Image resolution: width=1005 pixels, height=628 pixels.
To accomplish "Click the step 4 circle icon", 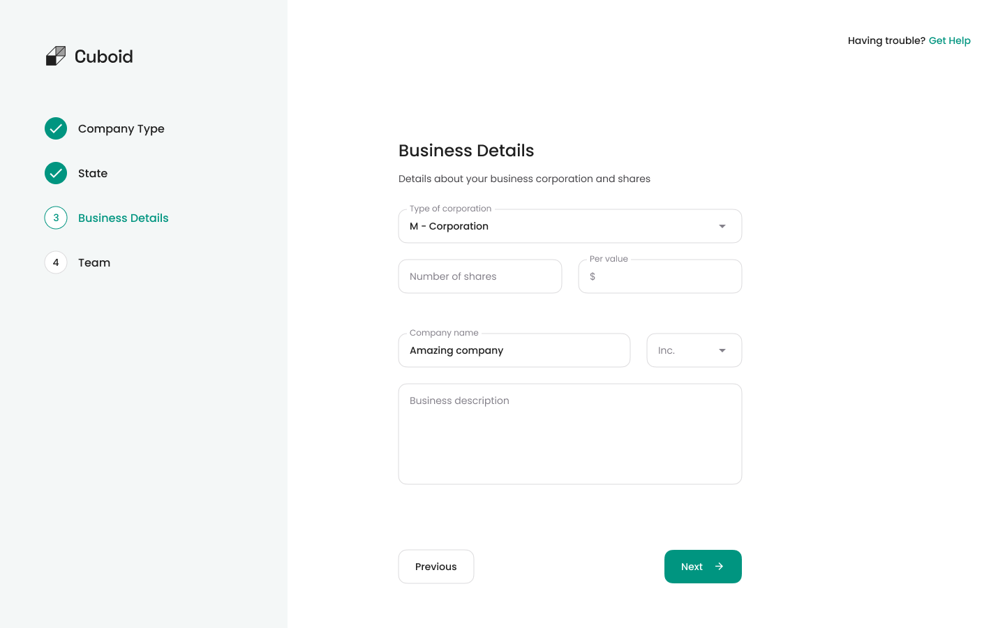I will tap(56, 262).
